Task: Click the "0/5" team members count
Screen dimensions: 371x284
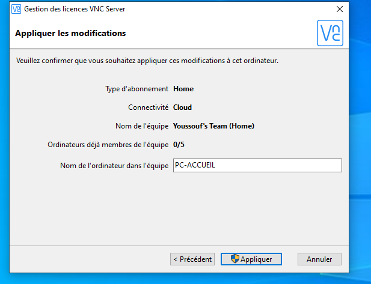Action: 179,145
